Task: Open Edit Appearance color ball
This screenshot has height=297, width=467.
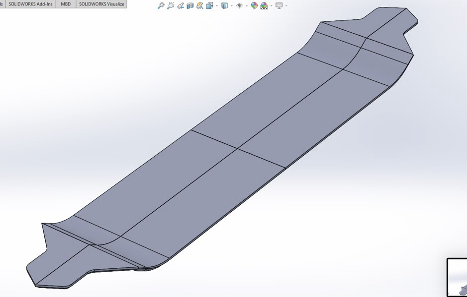Action: click(x=254, y=6)
